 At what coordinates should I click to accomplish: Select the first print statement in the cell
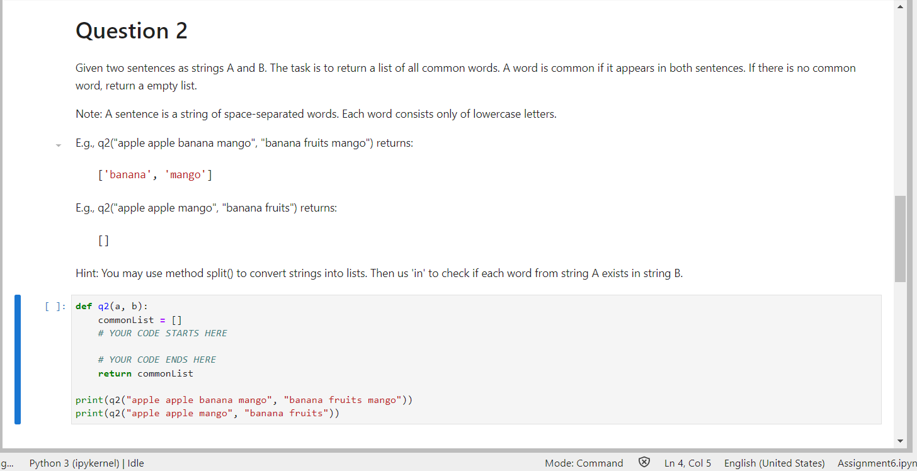[x=244, y=399]
